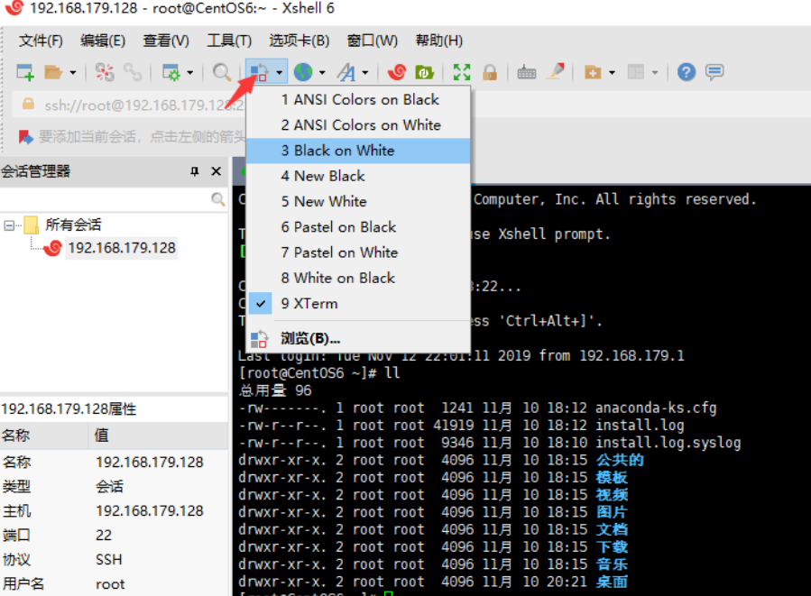Viewport: 811px width, 596px height.
Task: Collapse the Color scheme dropdown arrow
Action: coord(280,72)
